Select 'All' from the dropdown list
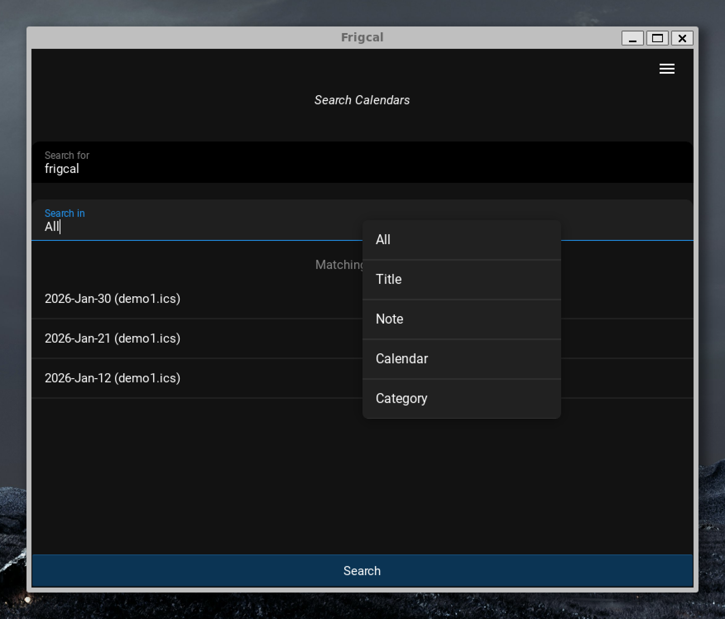Viewport: 725px width, 619px height. pyautogui.click(x=461, y=240)
